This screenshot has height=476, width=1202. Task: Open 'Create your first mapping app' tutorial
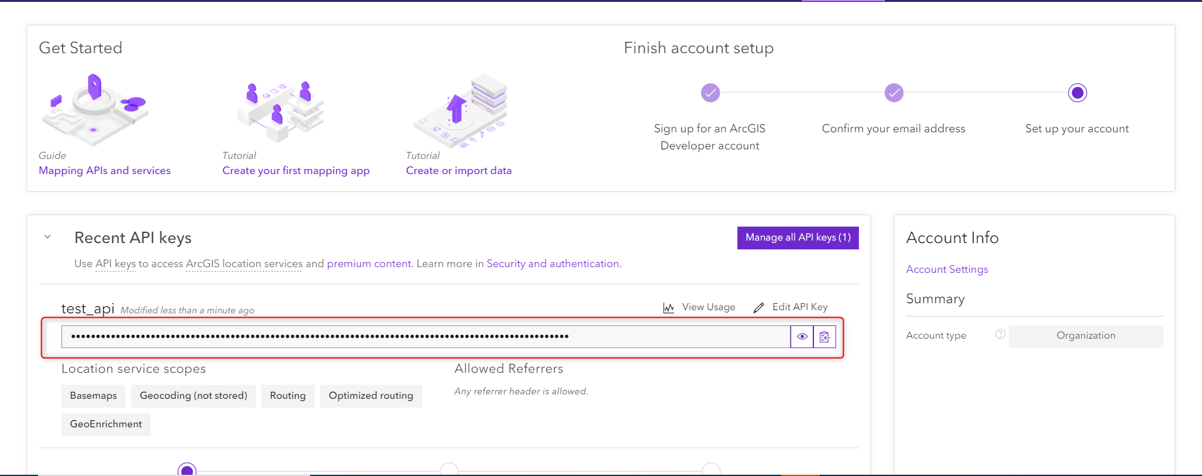tap(296, 171)
